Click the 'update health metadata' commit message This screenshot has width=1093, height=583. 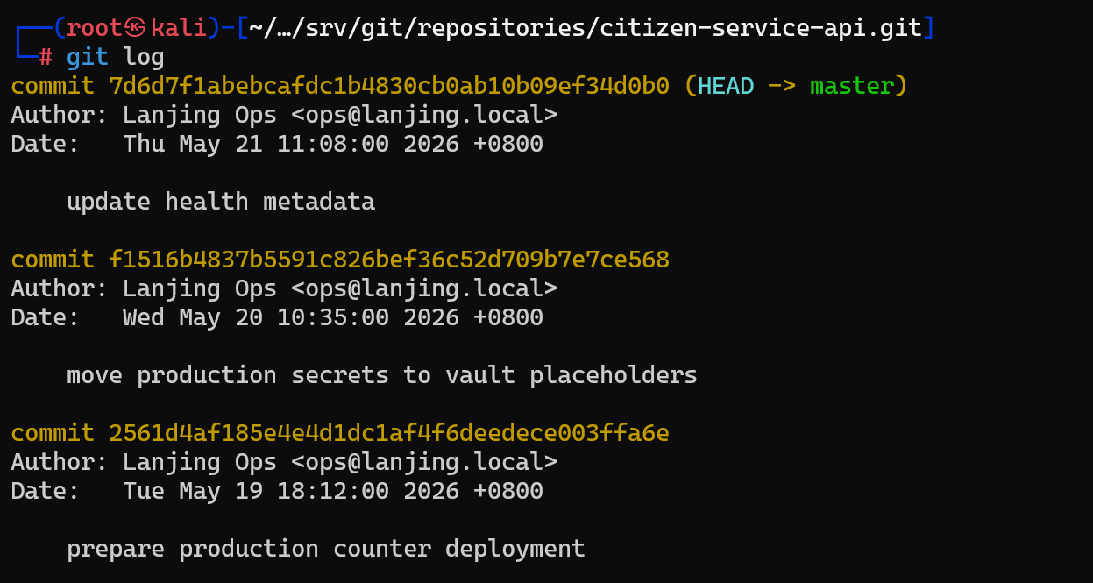221,202
